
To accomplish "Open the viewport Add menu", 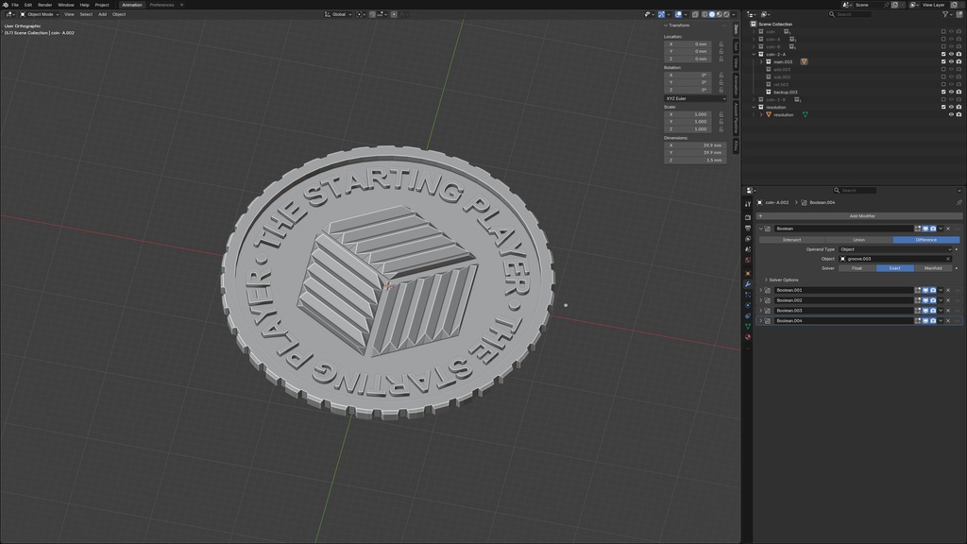I will click(102, 14).
